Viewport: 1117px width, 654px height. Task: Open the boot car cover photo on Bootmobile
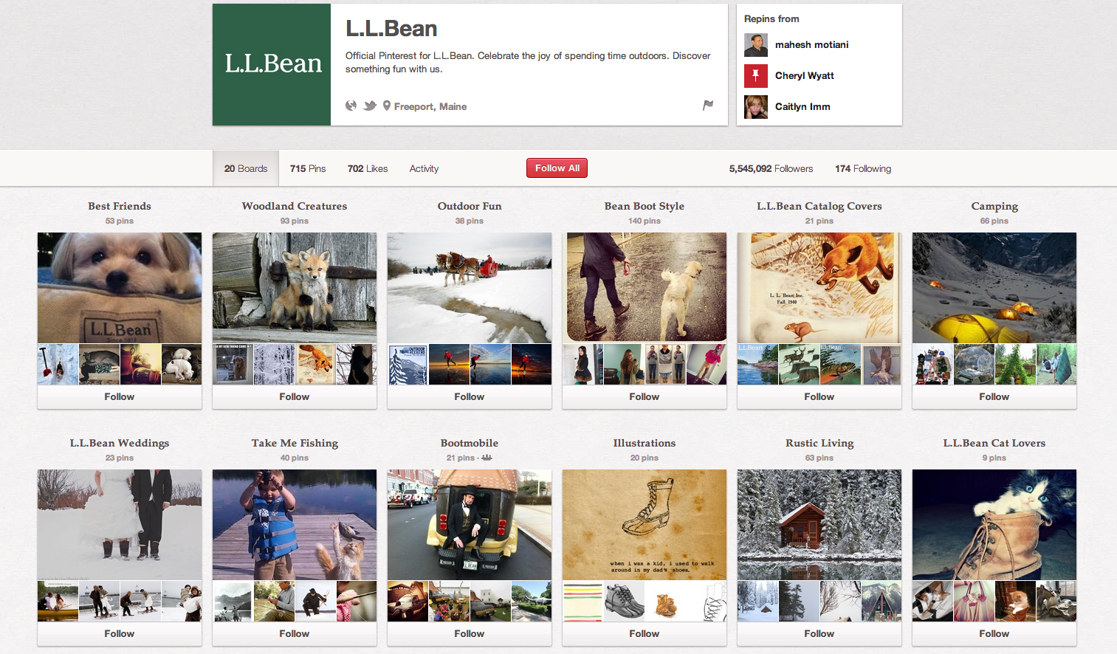[470, 525]
